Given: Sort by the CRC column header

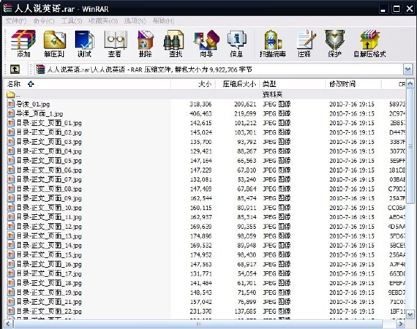Looking at the screenshot, I should (393, 84).
